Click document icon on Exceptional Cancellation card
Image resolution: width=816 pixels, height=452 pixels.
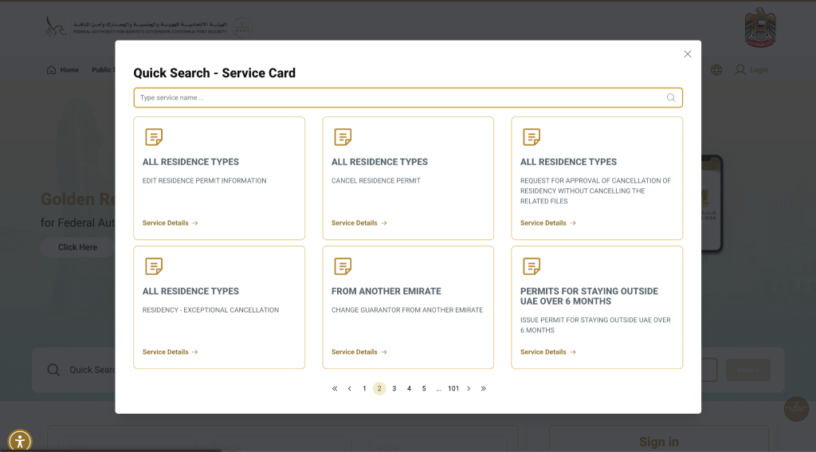(x=154, y=266)
